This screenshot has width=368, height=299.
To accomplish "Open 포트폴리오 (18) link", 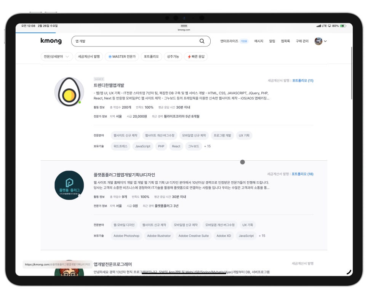I will pyautogui.click(x=302, y=174).
